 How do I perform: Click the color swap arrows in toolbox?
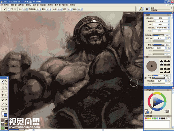[x=2, y=116]
